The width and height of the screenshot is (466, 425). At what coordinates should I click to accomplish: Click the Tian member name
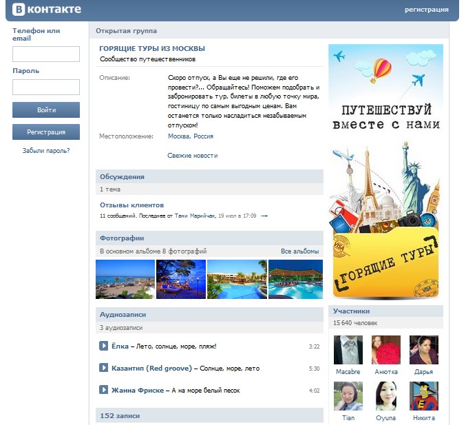point(348,418)
